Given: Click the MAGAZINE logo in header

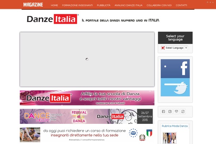Looking at the screenshot, I should pos(33,5).
